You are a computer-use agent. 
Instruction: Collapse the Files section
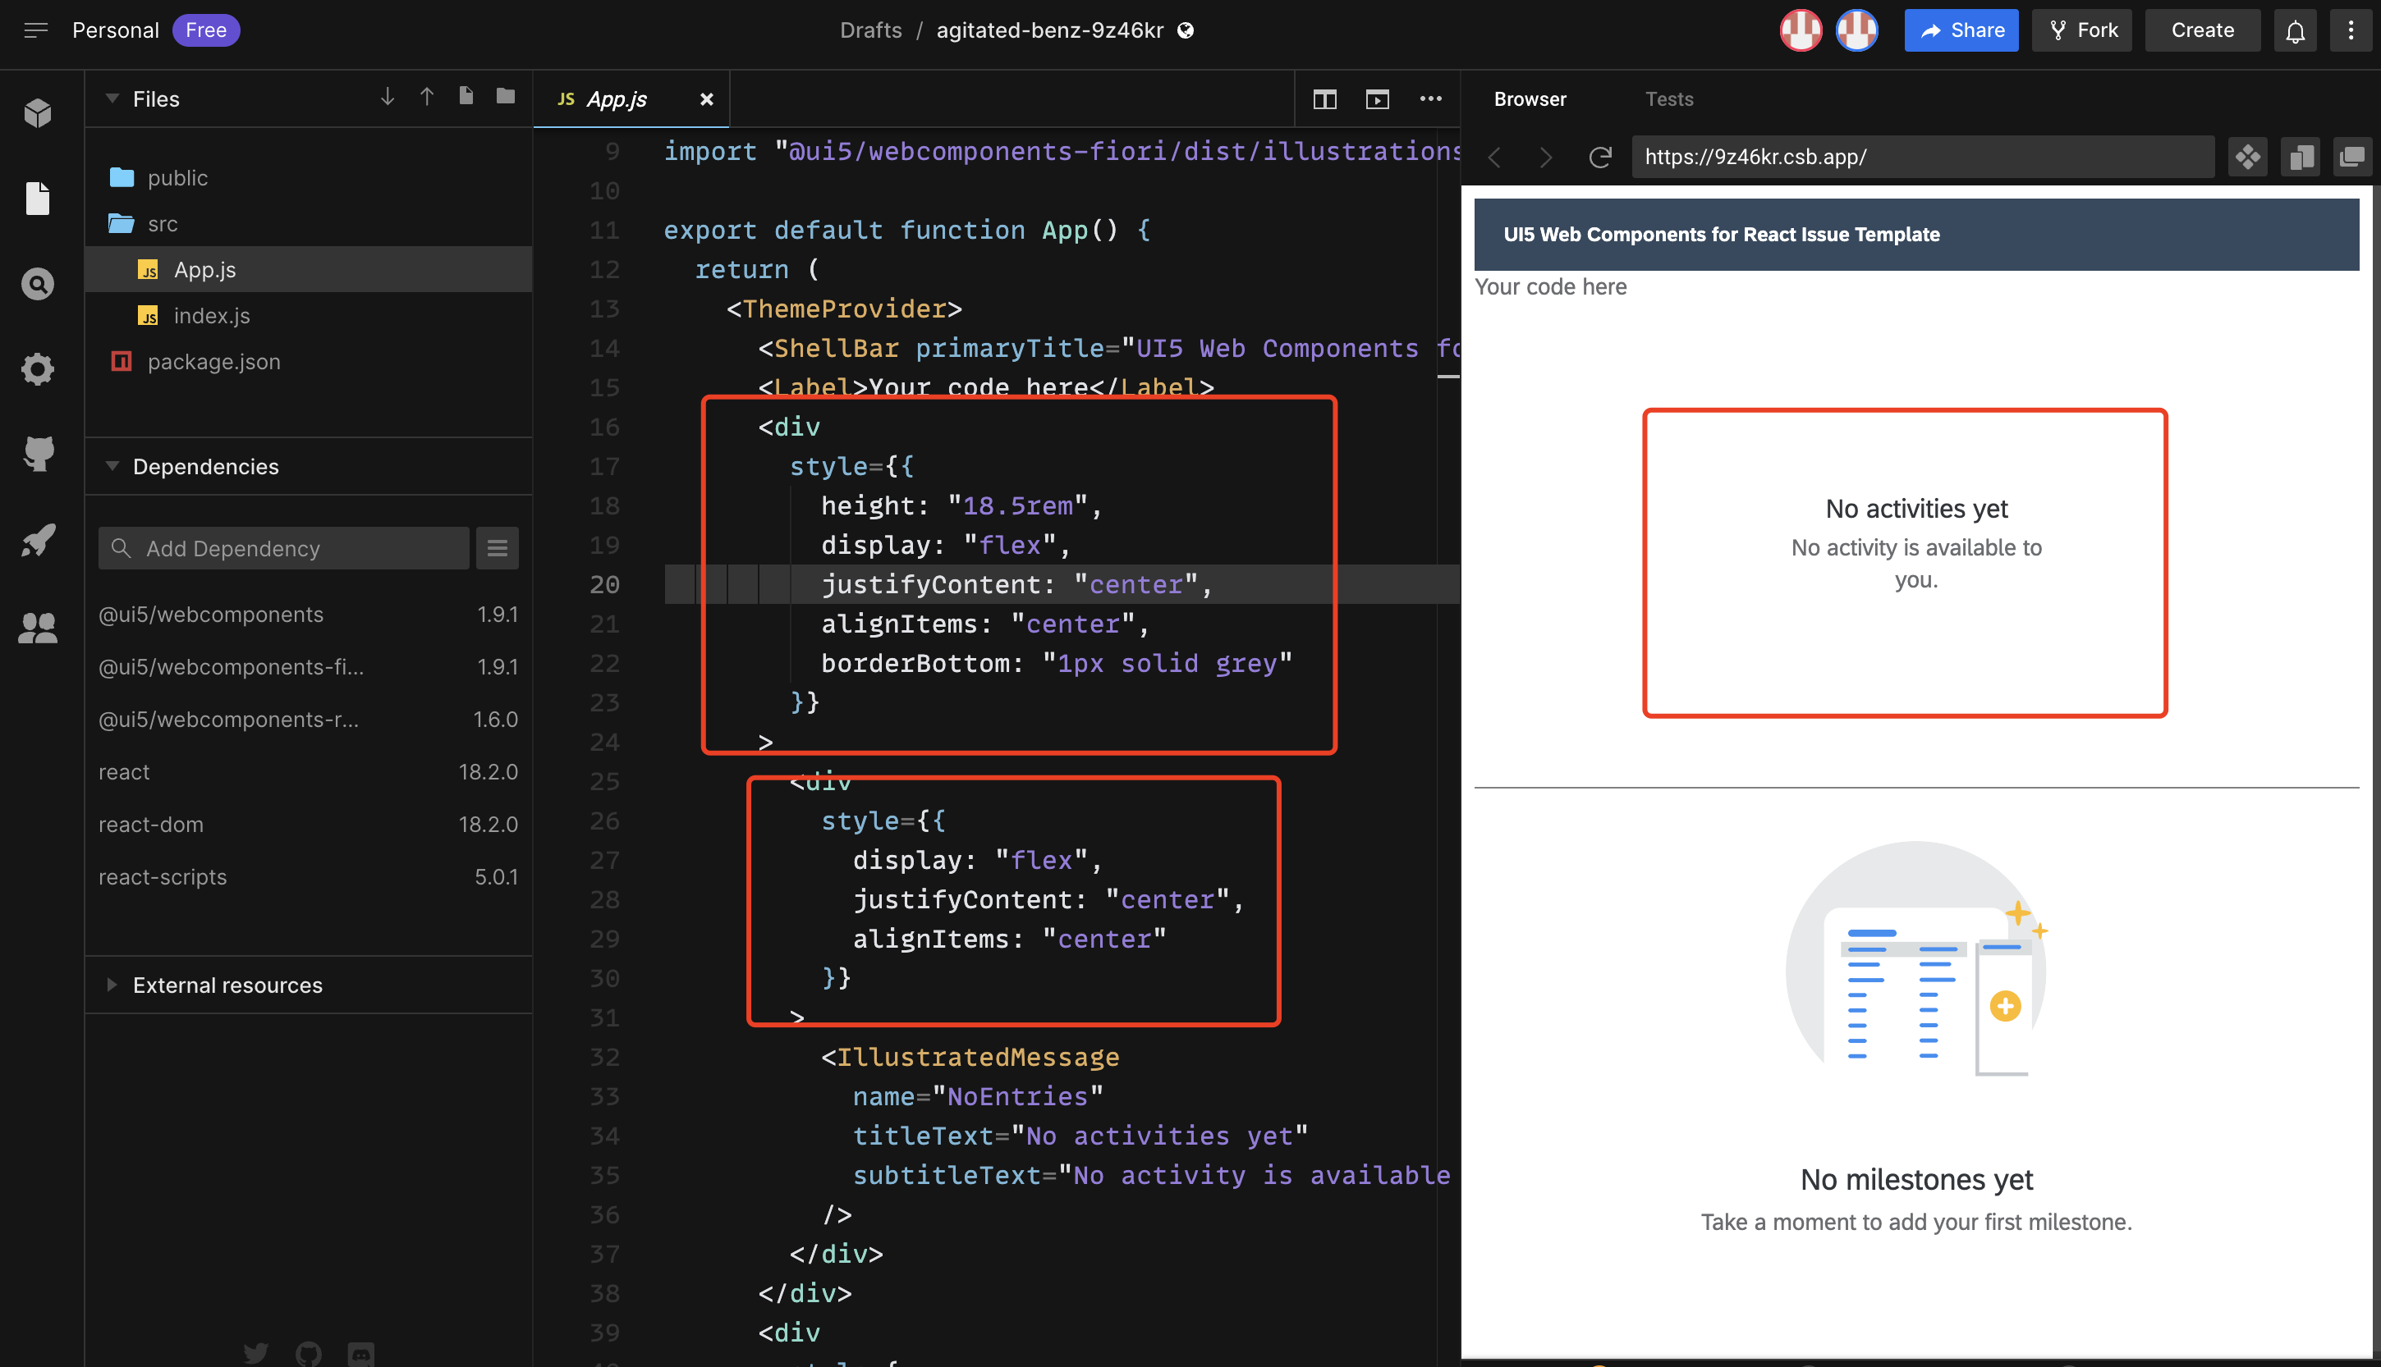tap(112, 98)
